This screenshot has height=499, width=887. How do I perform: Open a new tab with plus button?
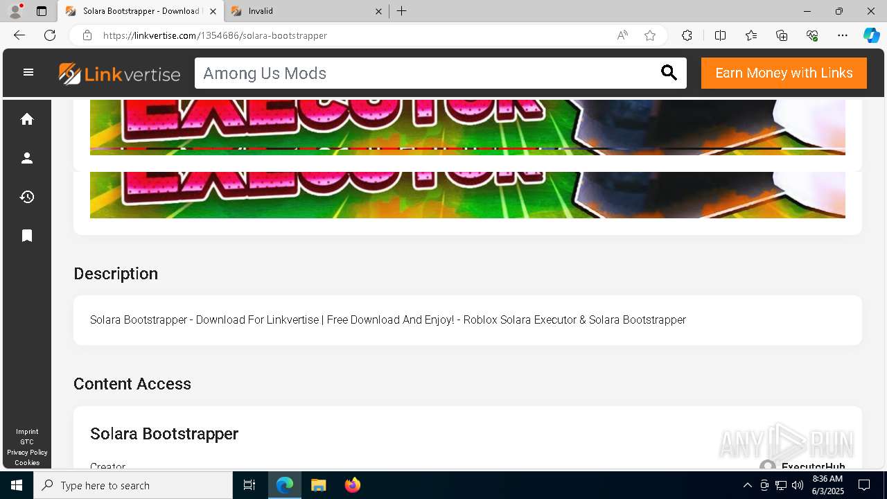401,11
